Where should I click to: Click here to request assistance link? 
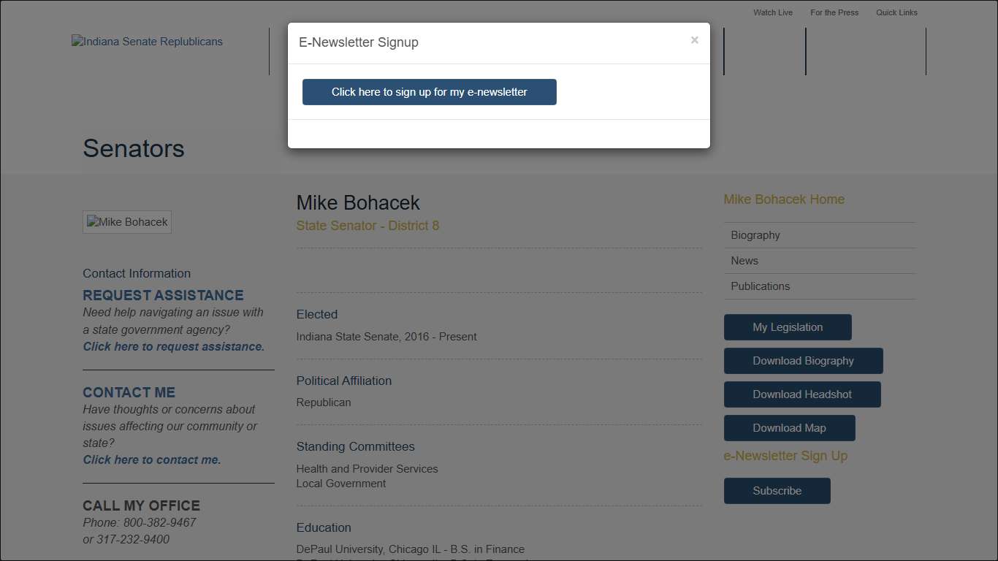(174, 346)
